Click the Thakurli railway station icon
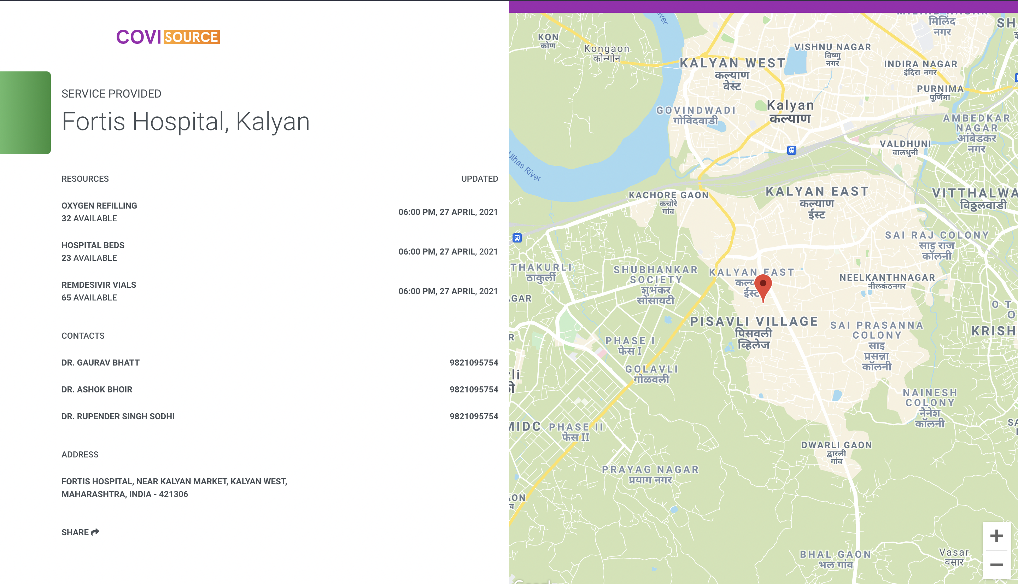This screenshot has height=584, width=1018. pos(517,238)
